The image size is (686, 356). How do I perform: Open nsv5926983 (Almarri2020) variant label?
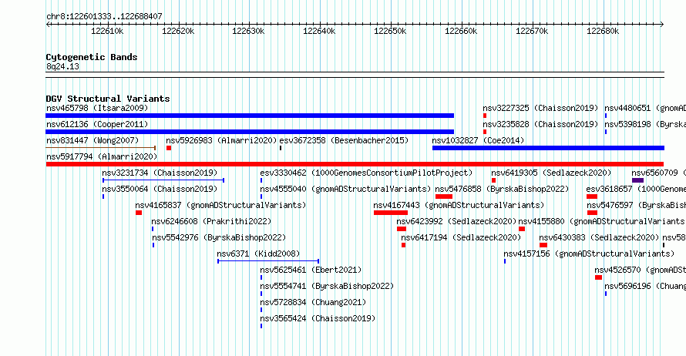coord(221,140)
